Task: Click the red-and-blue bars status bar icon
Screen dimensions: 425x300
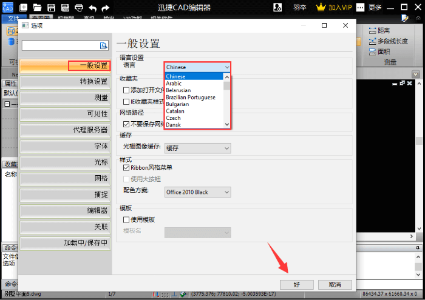Action: click(x=155, y=295)
